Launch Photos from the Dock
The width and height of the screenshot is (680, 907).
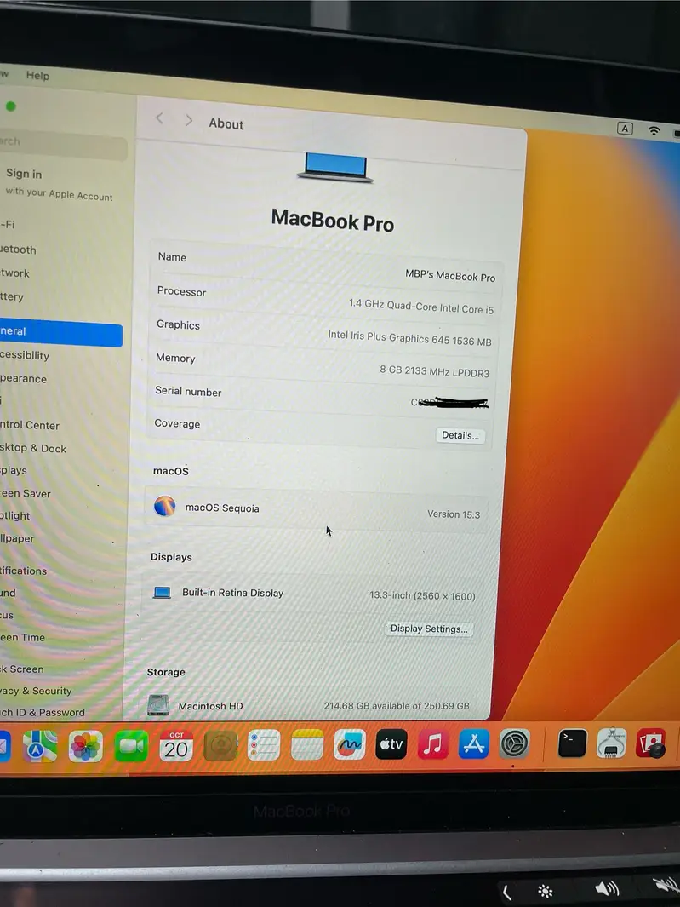coord(86,746)
